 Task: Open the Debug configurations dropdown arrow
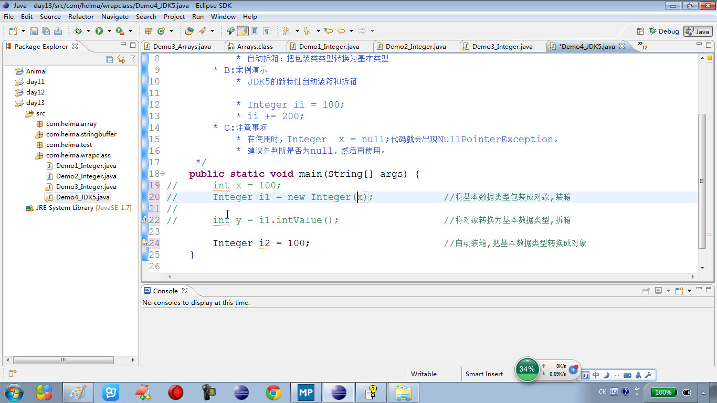[88, 31]
